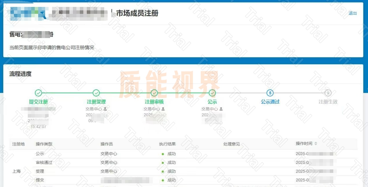Click the 注册受理 step checkmark circle

pyautogui.click(x=96, y=93)
